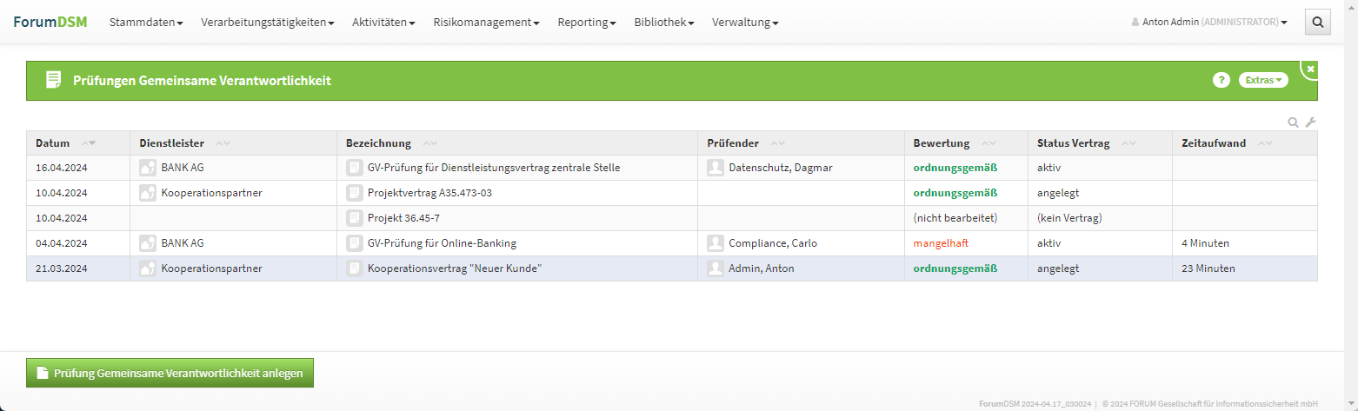
Task: Select the Kooperationsvertrag "Neuer Kunde" row
Action: 455,268
